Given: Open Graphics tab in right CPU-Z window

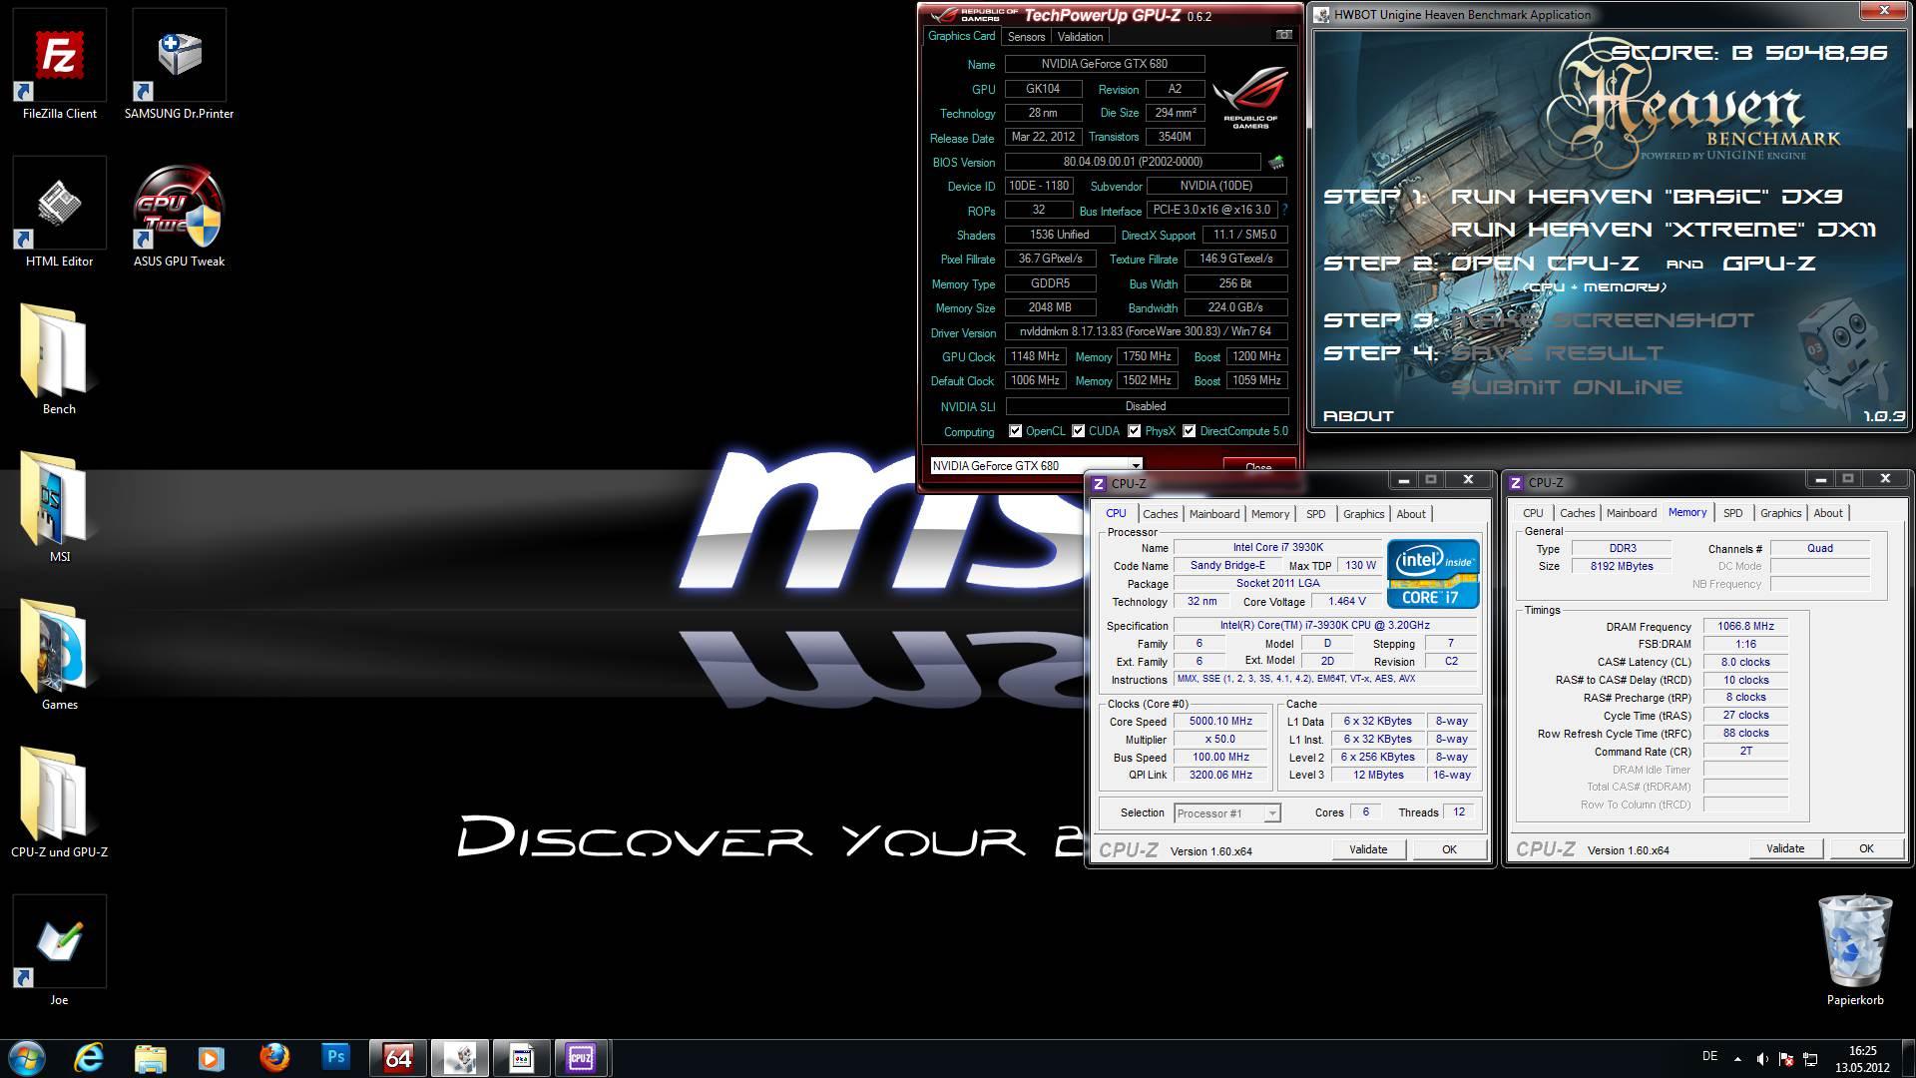Looking at the screenshot, I should pos(1780,513).
